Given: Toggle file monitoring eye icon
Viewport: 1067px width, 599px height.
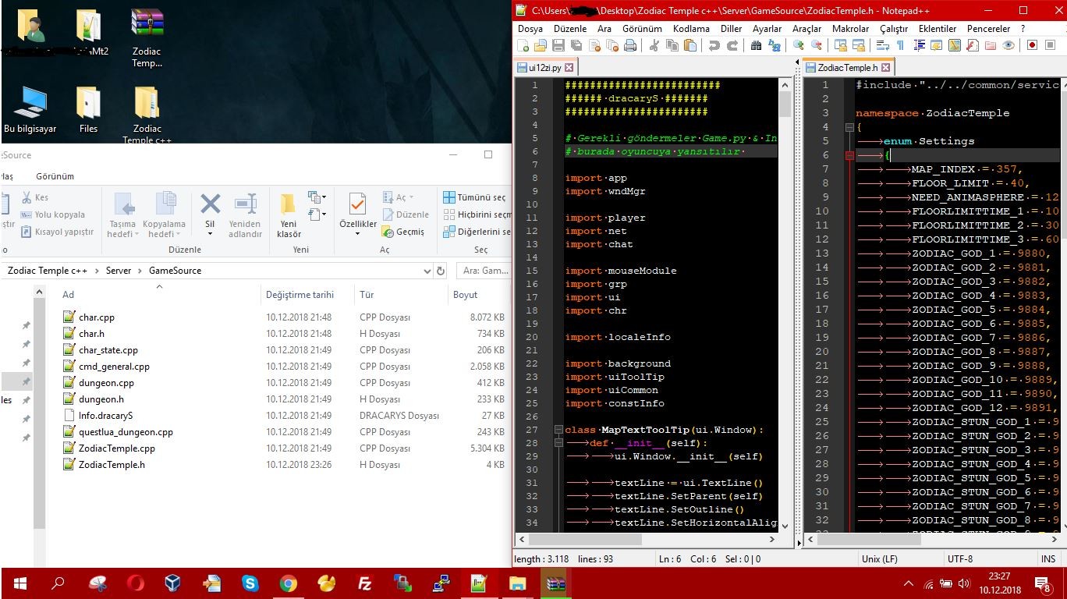Looking at the screenshot, I should click(x=1008, y=45).
